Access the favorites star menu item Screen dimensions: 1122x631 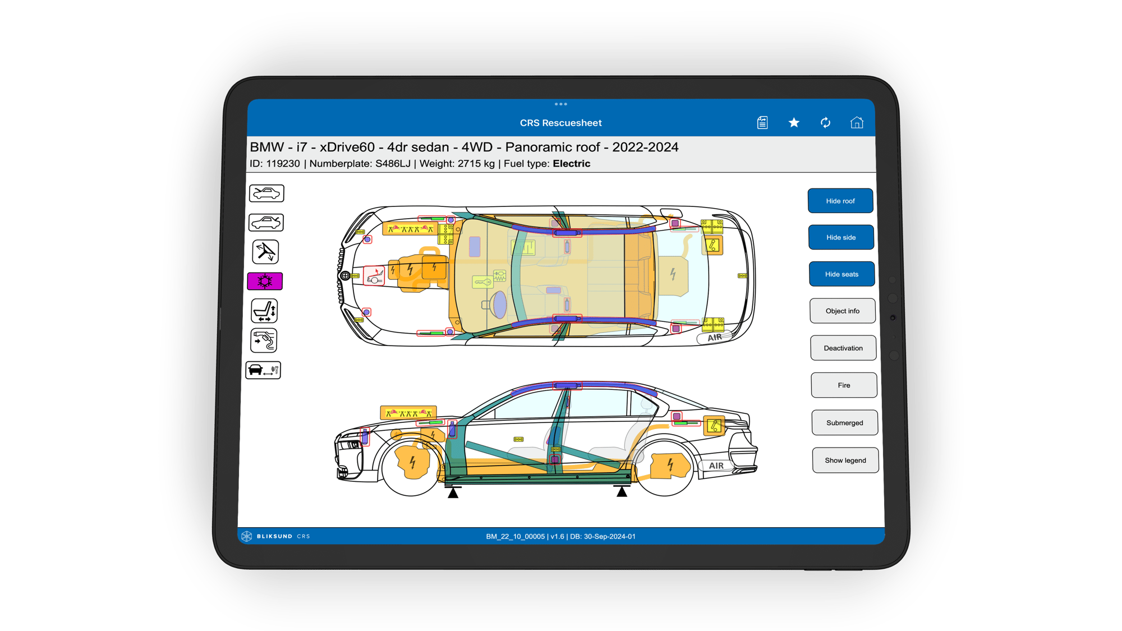pyautogui.click(x=794, y=122)
